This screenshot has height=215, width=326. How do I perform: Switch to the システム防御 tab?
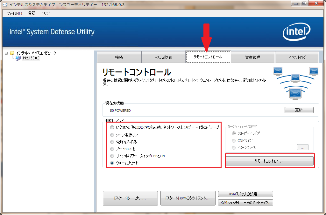pyautogui.click(x=163, y=57)
